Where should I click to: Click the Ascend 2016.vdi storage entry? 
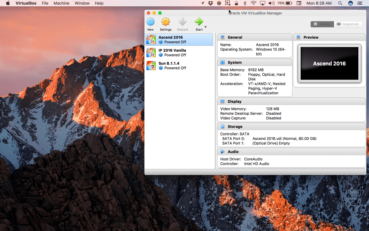pos(285,139)
